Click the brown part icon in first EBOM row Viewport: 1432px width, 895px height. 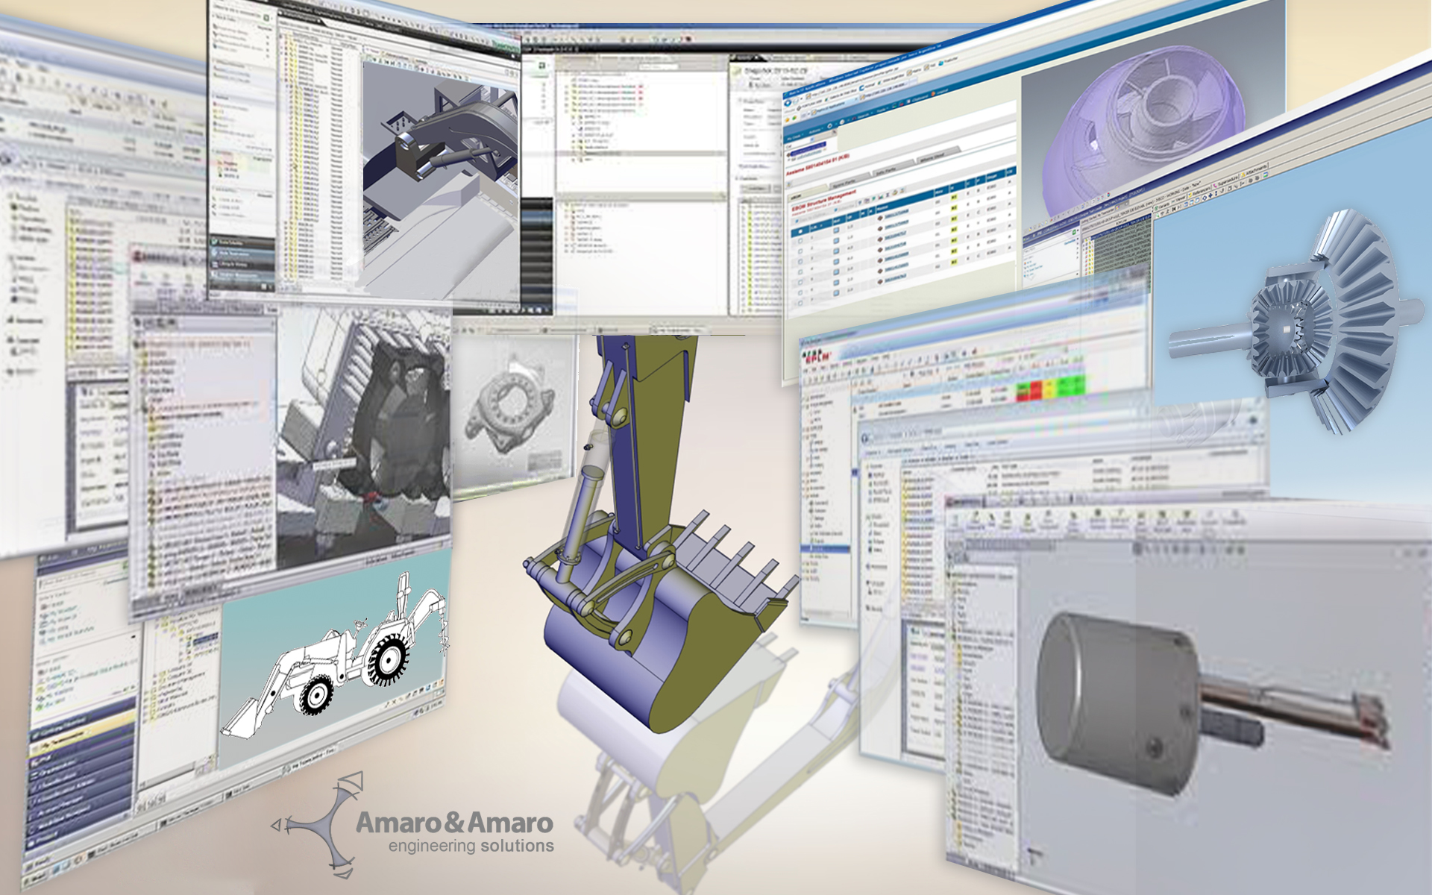point(880,218)
